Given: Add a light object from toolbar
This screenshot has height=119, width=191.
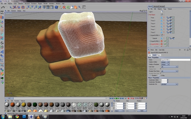Looking at the screenshot, I should point(72,7).
